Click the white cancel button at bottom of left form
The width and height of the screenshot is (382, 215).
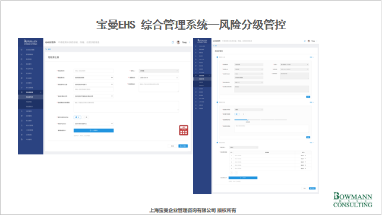click(172, 146)
